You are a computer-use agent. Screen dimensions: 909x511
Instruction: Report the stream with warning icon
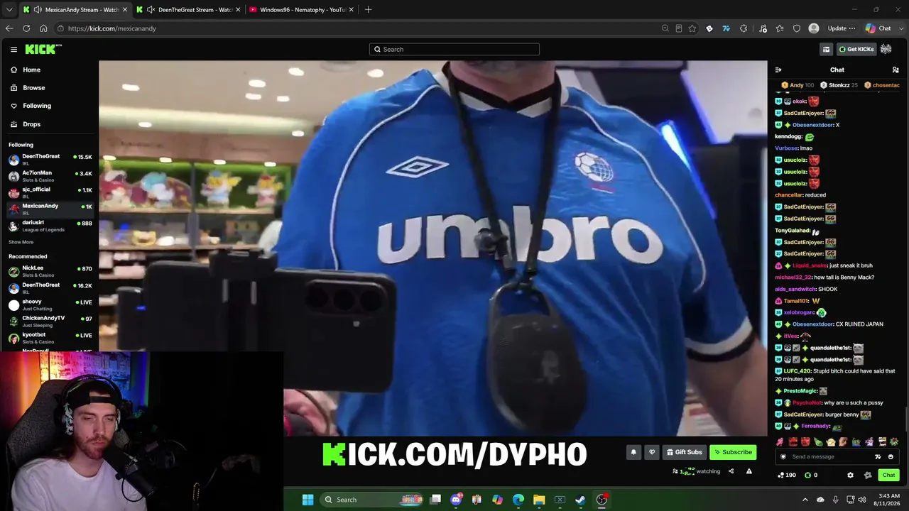click(x=749, y=471)
